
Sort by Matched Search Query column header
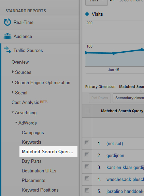coord(122,111)
